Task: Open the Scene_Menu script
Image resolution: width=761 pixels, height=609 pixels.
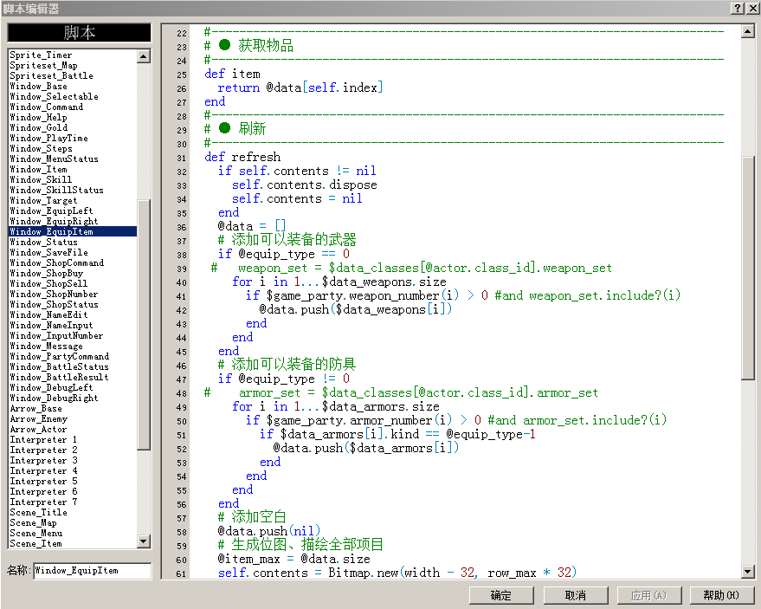Action: click(x=35, y=534)
